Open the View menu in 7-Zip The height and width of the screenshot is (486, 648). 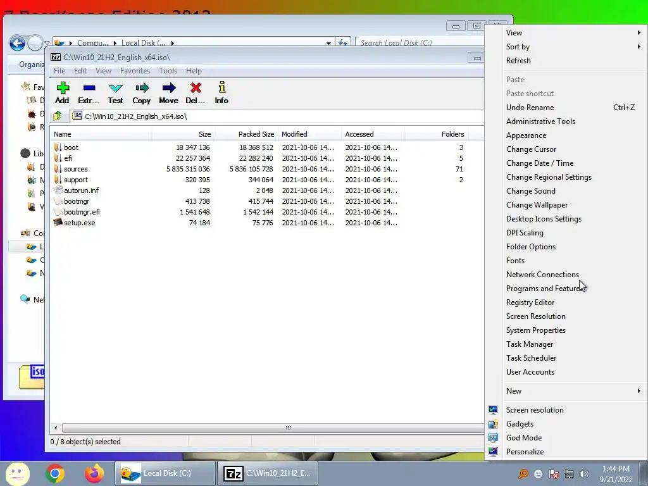pyautogui.click(x=103, y=71)
